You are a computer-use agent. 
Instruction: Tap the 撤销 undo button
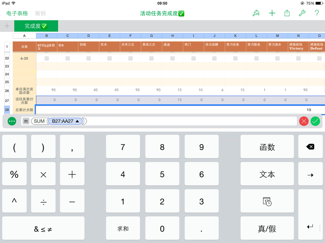pyautogui.click(x=40, y=13)
